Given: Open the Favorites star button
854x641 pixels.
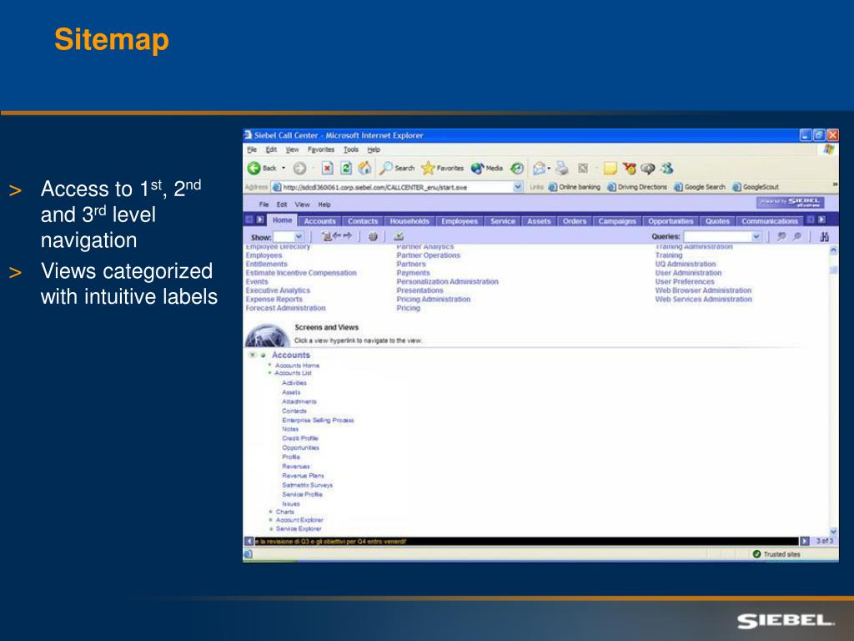Looking at the screenshot, I should pyautogui.click(x=443, y=169).
